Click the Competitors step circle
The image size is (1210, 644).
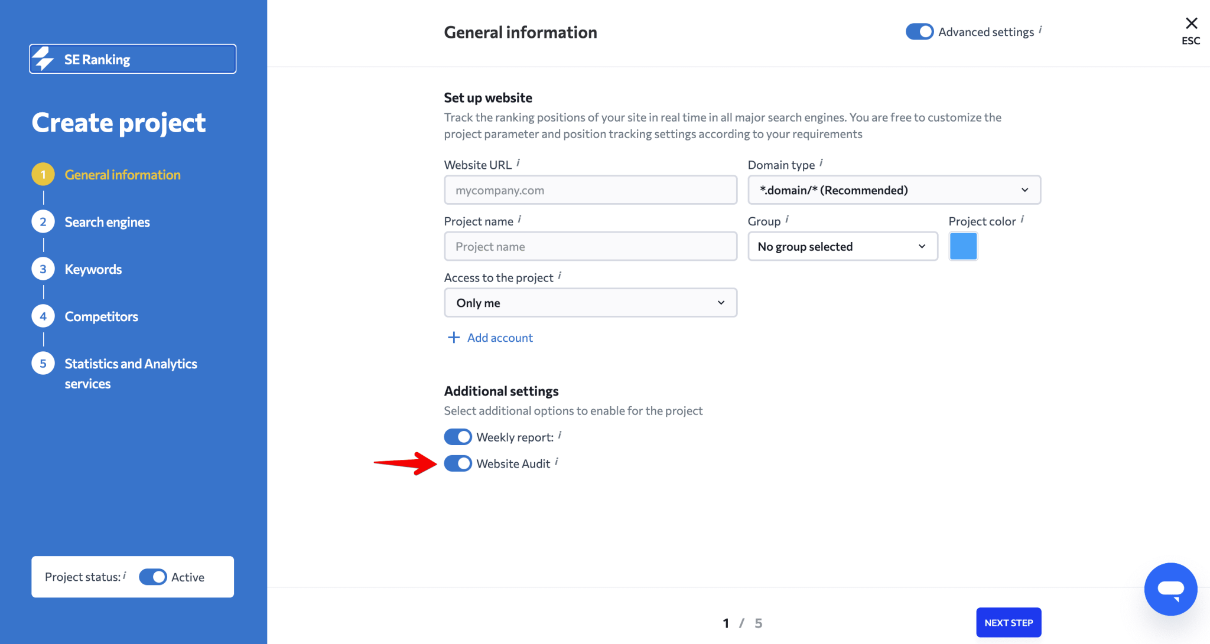43,316
